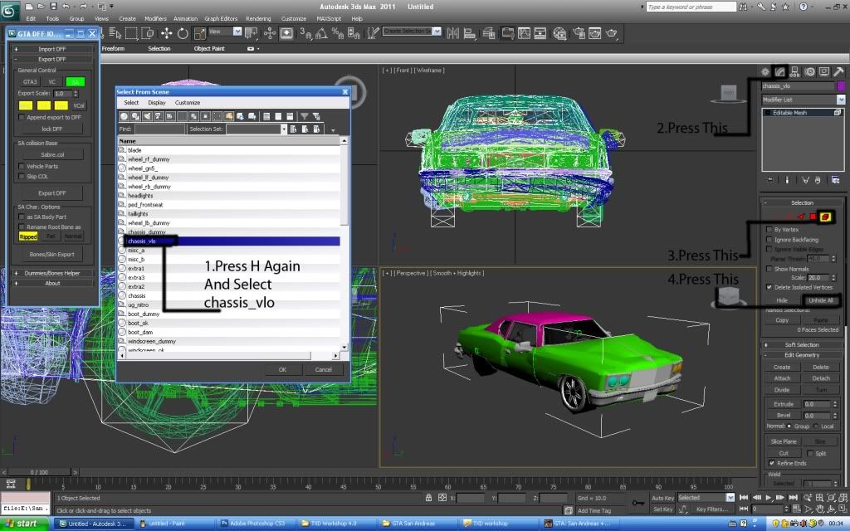Open the Modifiers menu
Screen dimensions: 850x531
coord(155,18)
